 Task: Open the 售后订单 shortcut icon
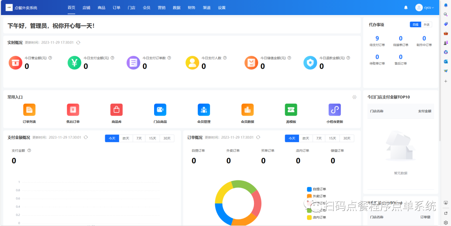73,110
